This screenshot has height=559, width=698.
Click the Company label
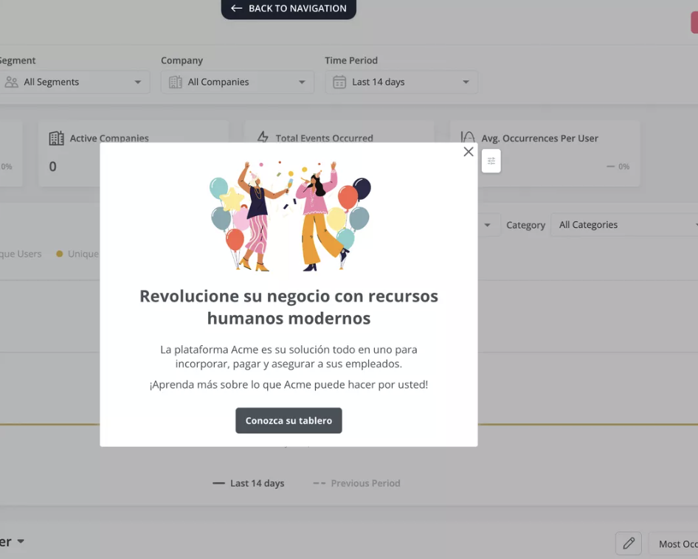point(182,60)
